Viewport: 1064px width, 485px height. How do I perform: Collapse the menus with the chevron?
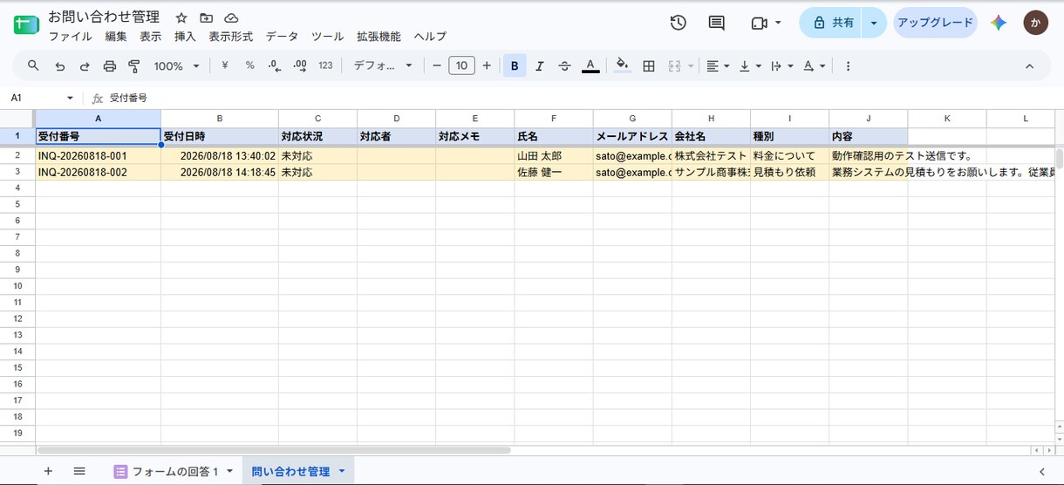point(1029,65)
